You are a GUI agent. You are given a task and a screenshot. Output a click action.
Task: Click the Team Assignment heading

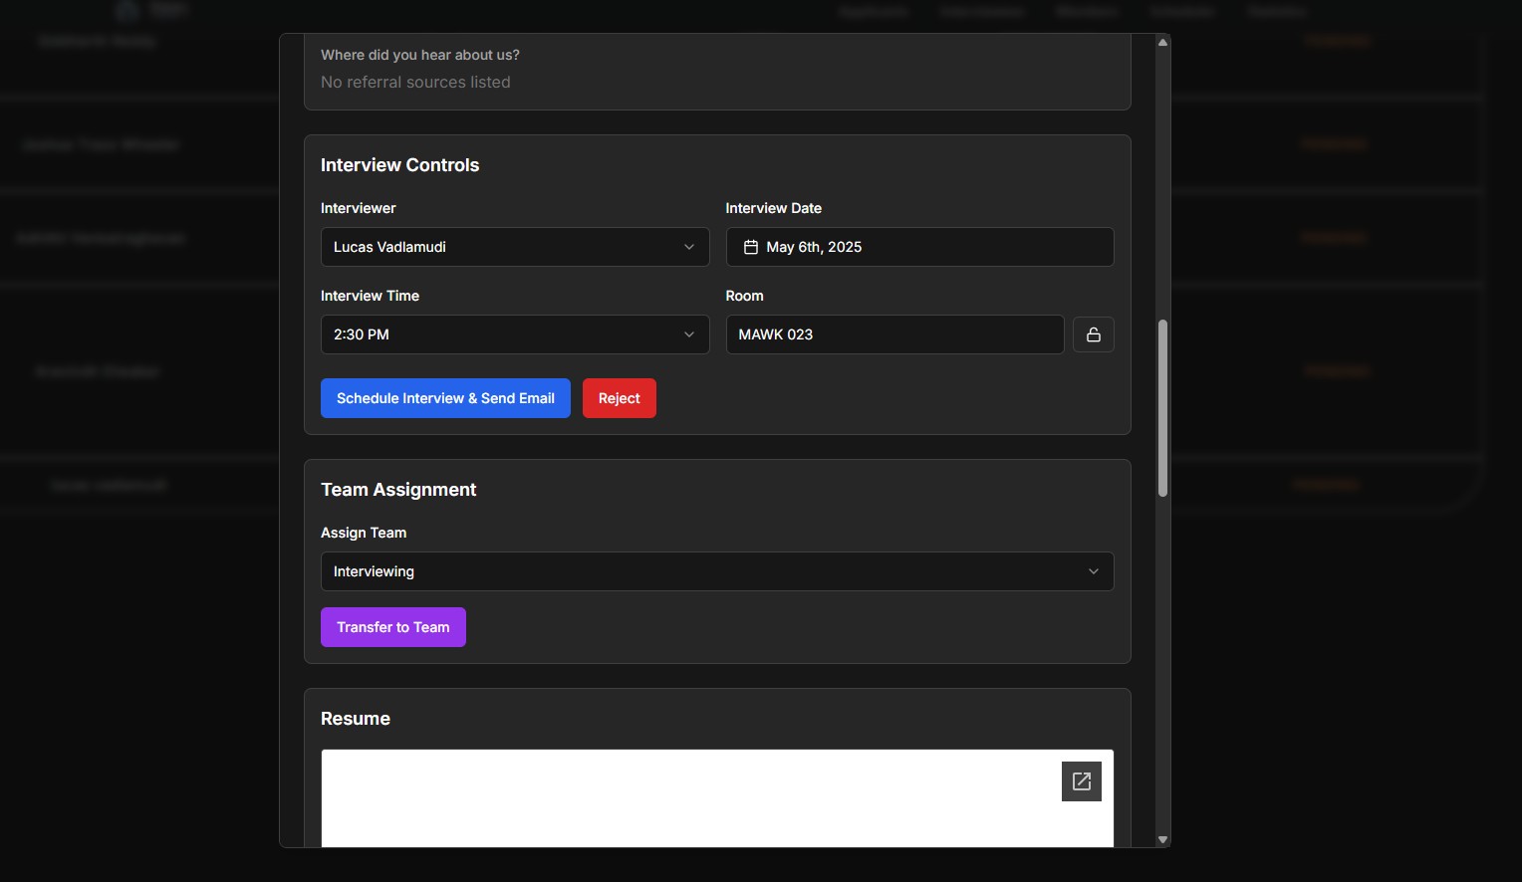398,490
